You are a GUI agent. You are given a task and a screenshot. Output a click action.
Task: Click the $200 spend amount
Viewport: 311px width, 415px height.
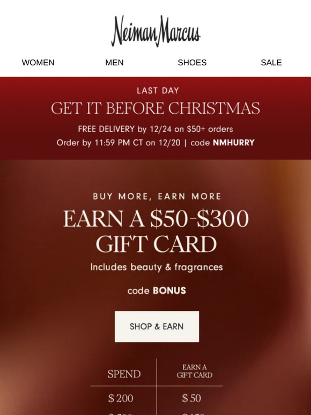point(121,398)
